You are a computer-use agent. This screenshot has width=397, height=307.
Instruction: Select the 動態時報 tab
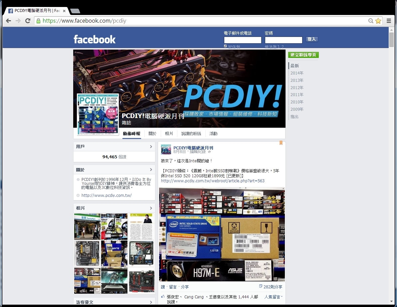coord(132,134)
